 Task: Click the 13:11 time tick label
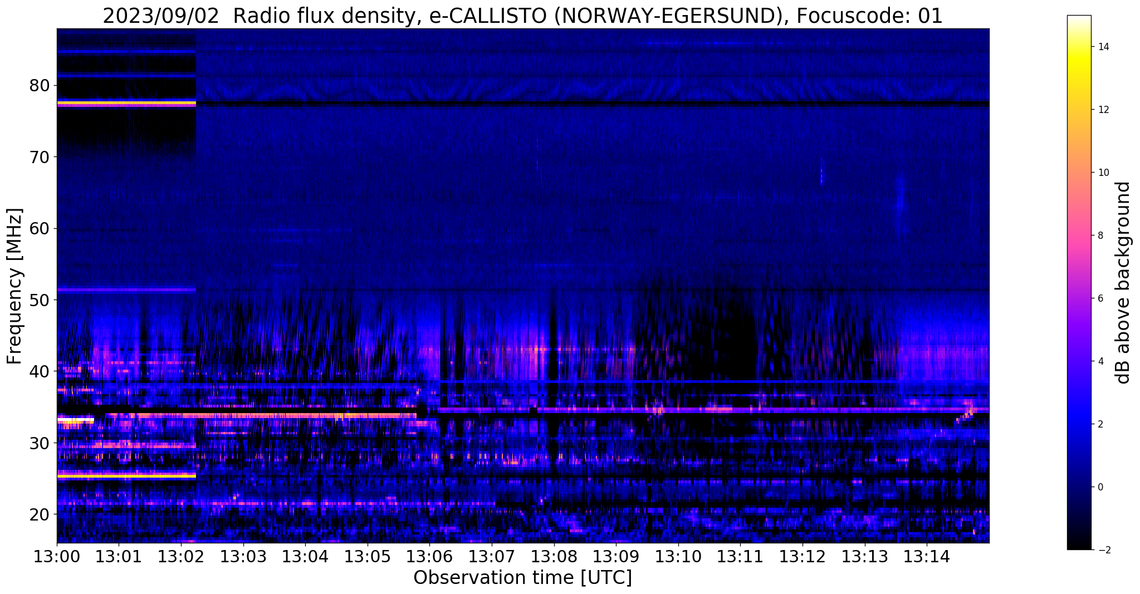[740, 557]
